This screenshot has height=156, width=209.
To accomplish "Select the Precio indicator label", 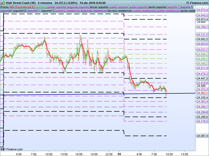I will click(4, 7).
